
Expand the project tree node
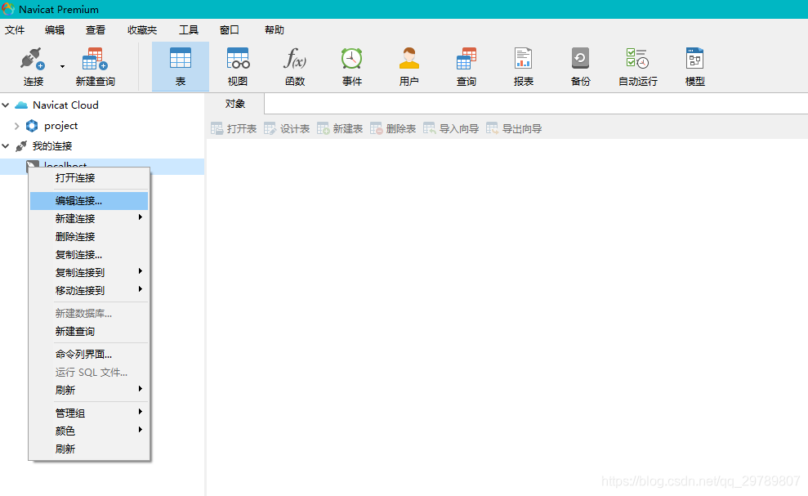point(16,126)
